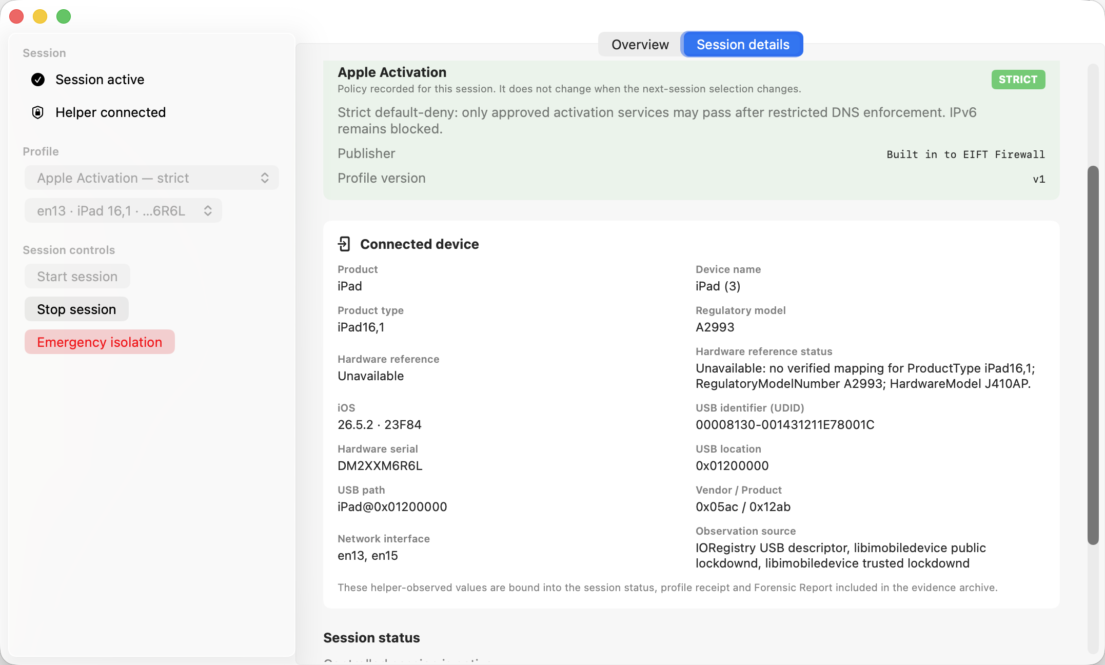
Task: Switch to the Overview tab
Action: 640,45
